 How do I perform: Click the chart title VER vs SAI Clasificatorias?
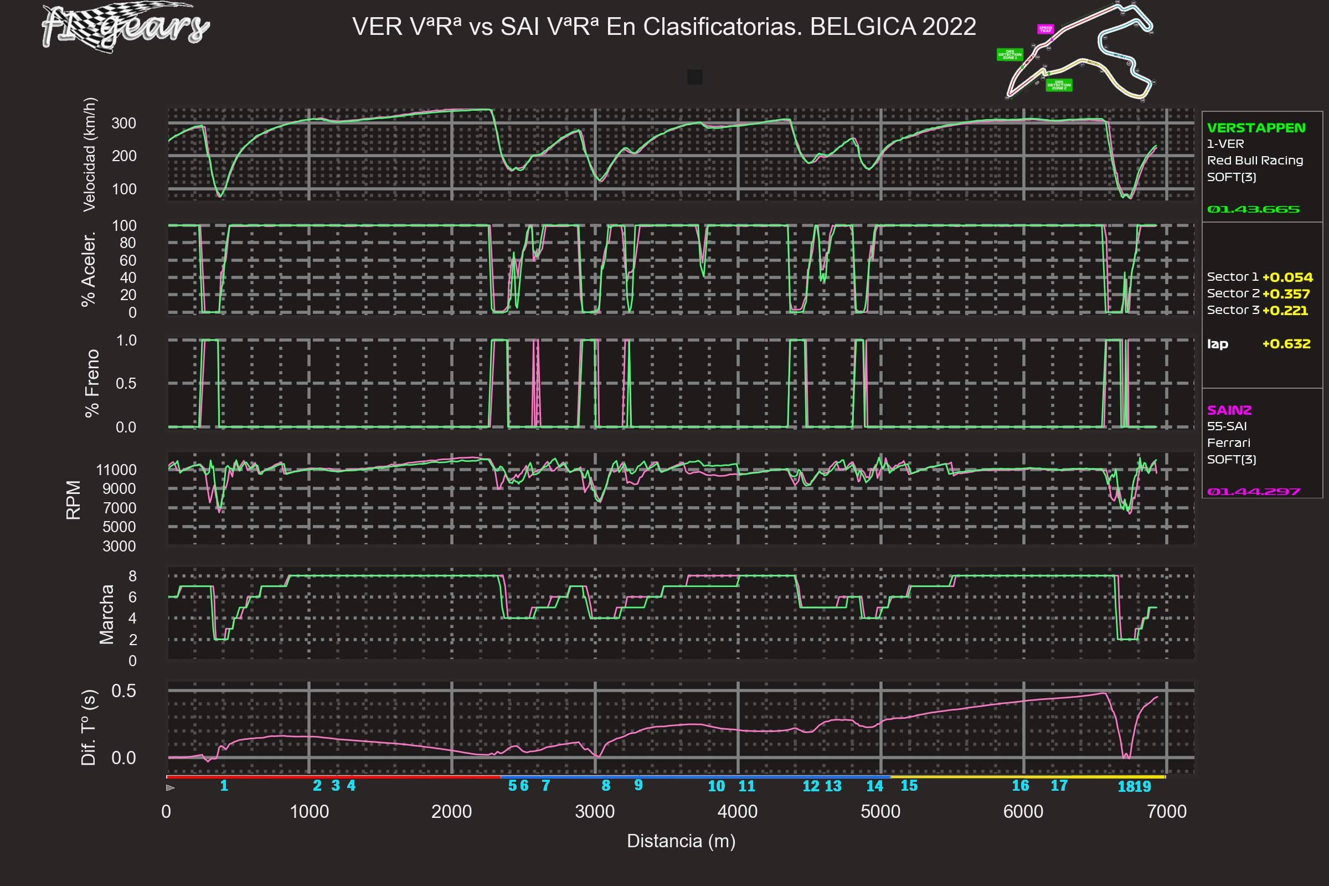click(x=664, y=27)
